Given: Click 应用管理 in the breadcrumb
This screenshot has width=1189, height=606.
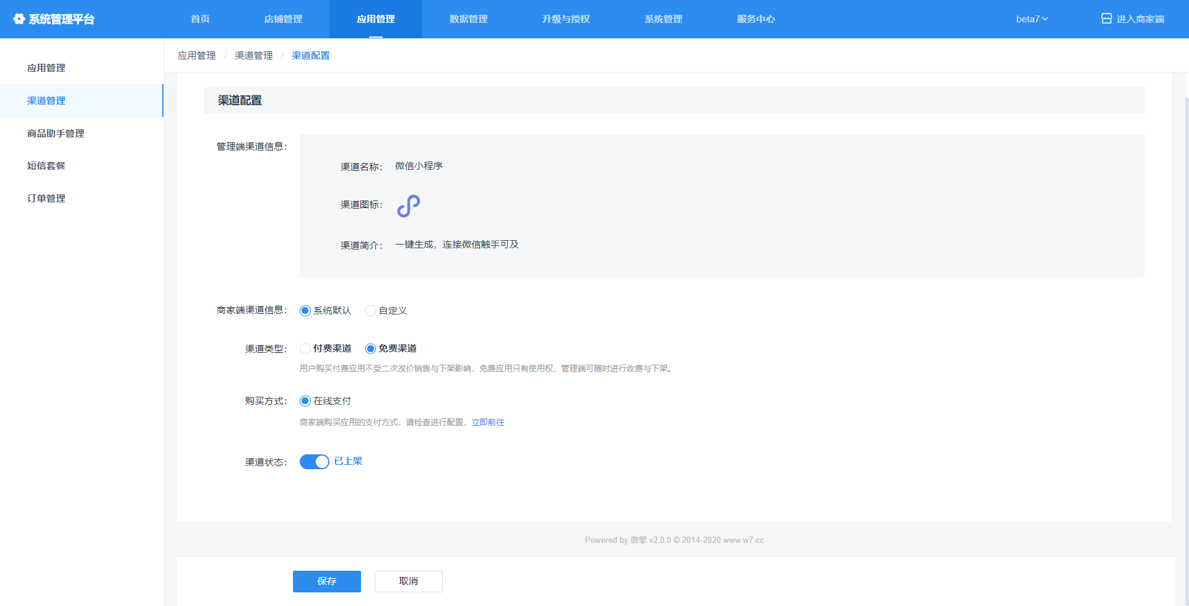Looking at the screenshot, I should tap(197, 56).
